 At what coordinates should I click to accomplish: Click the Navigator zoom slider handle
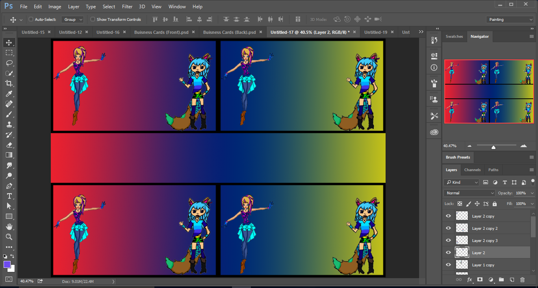click(493, 147)
